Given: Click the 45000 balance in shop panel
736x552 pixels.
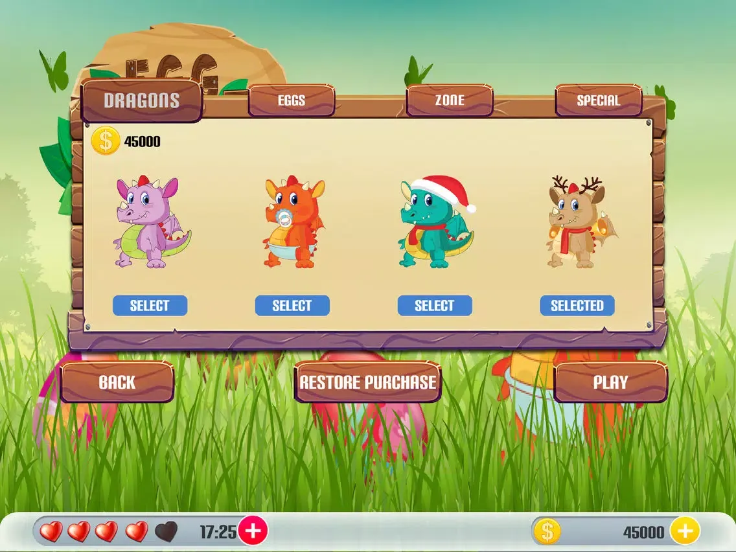Looking at the screenshot, I should click(x=143, y=141).
